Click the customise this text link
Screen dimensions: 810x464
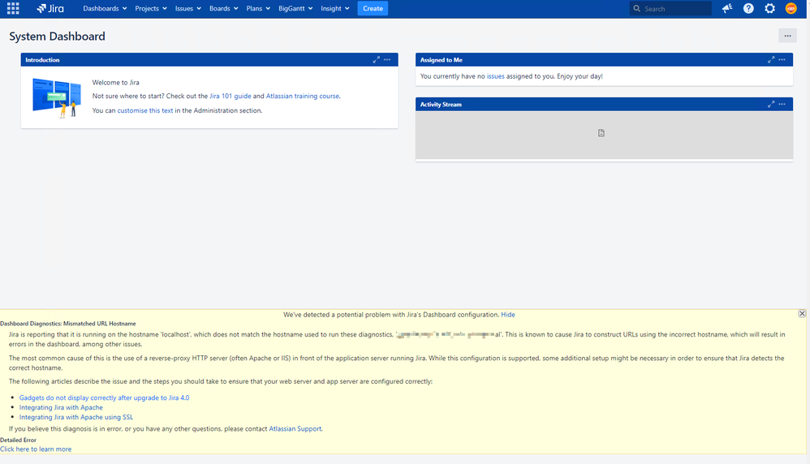point(145,110)
